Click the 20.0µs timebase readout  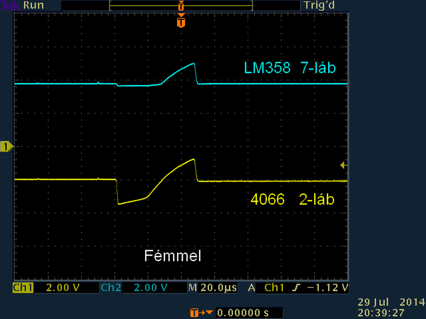(219, 288)
